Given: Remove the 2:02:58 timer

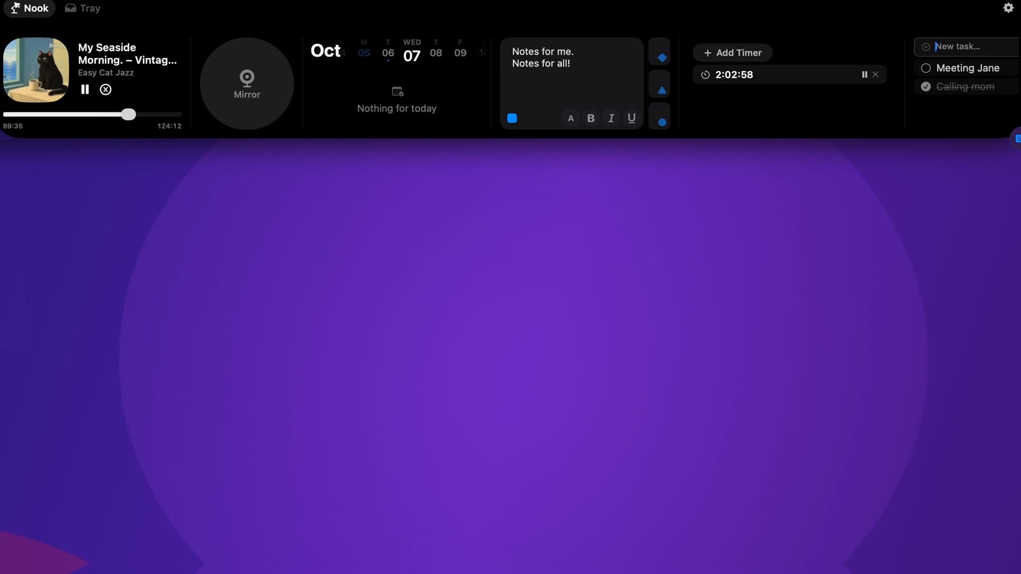Looking at the screenshot, I should click(x=875, y=74).
